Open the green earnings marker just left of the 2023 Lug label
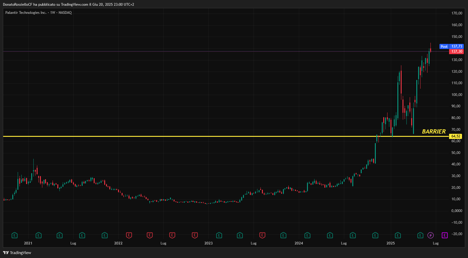 [240, 235]
